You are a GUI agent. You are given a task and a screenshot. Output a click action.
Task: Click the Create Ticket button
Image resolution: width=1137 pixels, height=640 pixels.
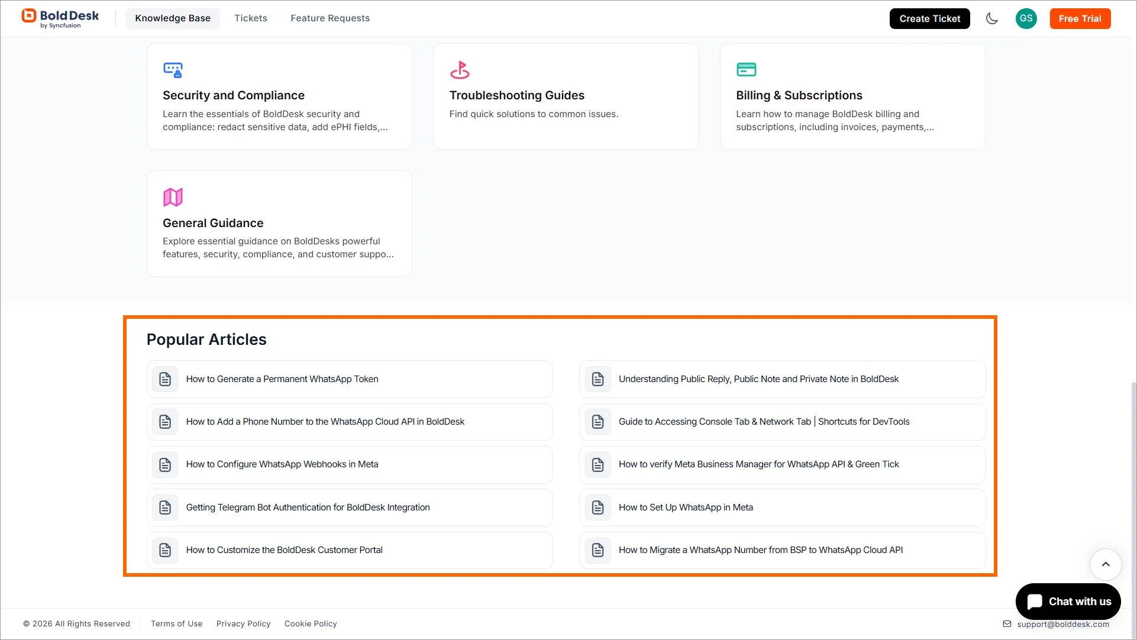tap(929, 18)
